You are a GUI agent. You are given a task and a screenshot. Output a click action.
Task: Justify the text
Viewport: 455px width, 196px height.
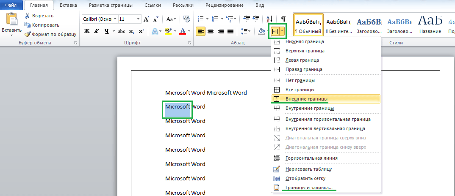click(230, 31)
